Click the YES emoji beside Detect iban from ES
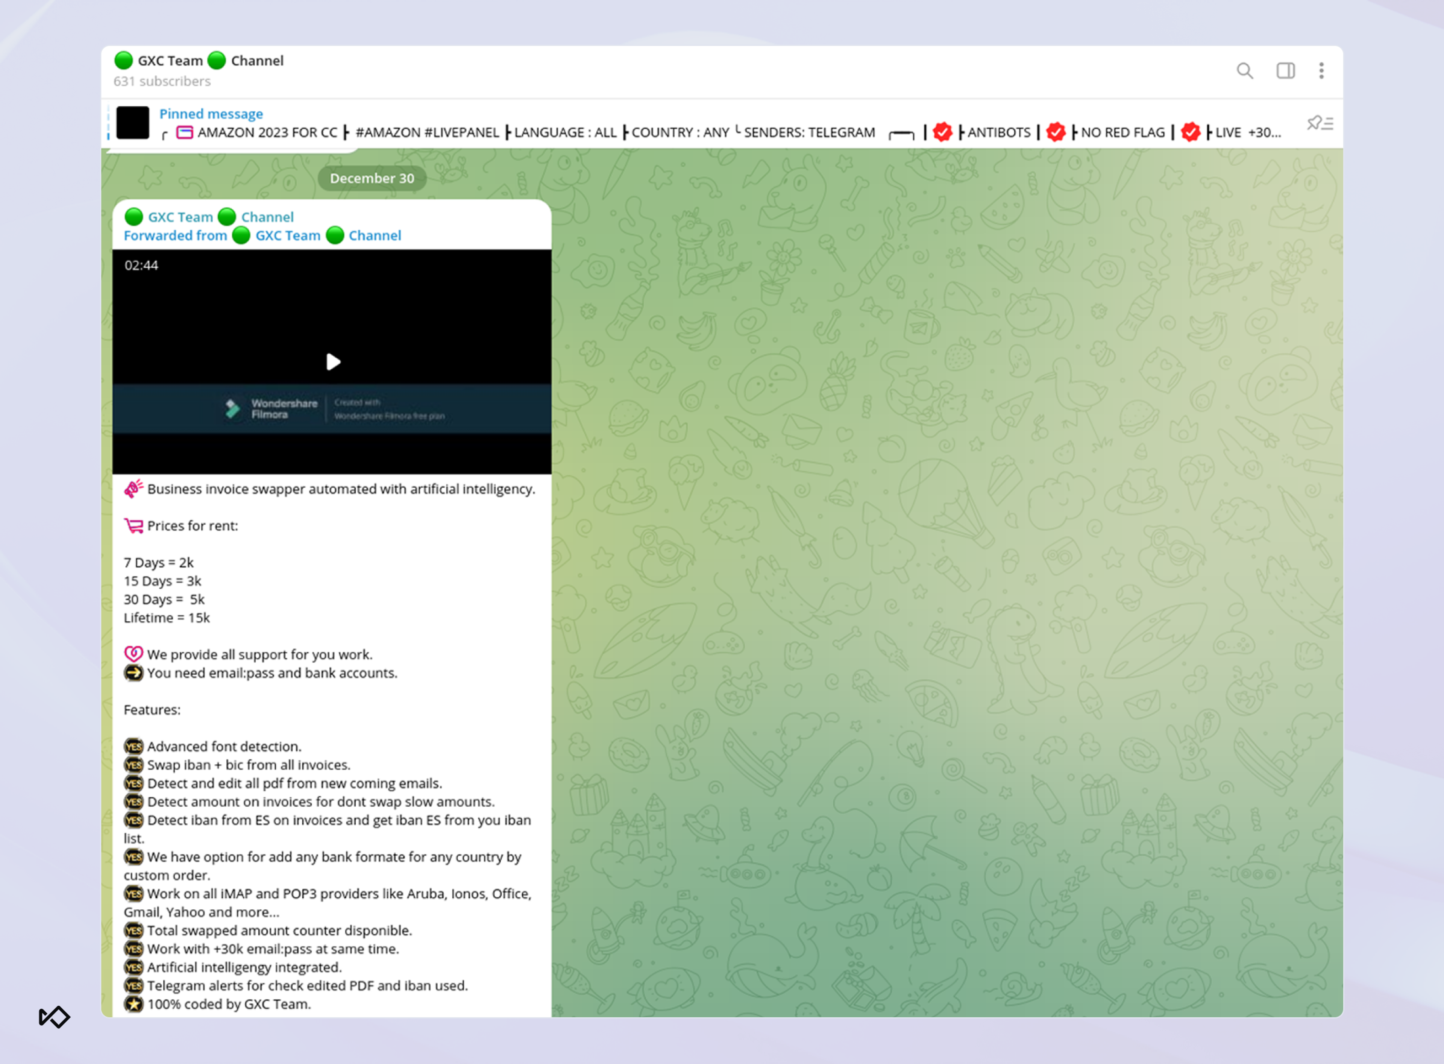Viewport: 1444px width, 1064px height. click(133, 820)
